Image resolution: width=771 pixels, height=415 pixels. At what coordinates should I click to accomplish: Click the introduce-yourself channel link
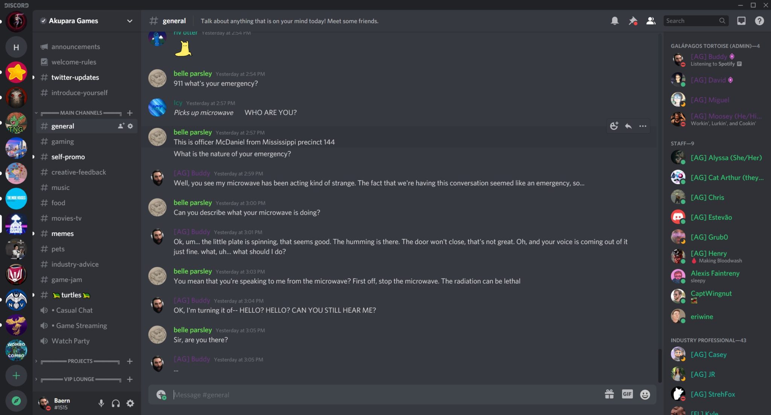(x=79, y=93)
